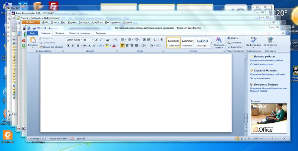Image resolution: width=298 pixels, height=151 pixels.
Task: Toggle Italic (К) formatting
Action: click(73, 45)
